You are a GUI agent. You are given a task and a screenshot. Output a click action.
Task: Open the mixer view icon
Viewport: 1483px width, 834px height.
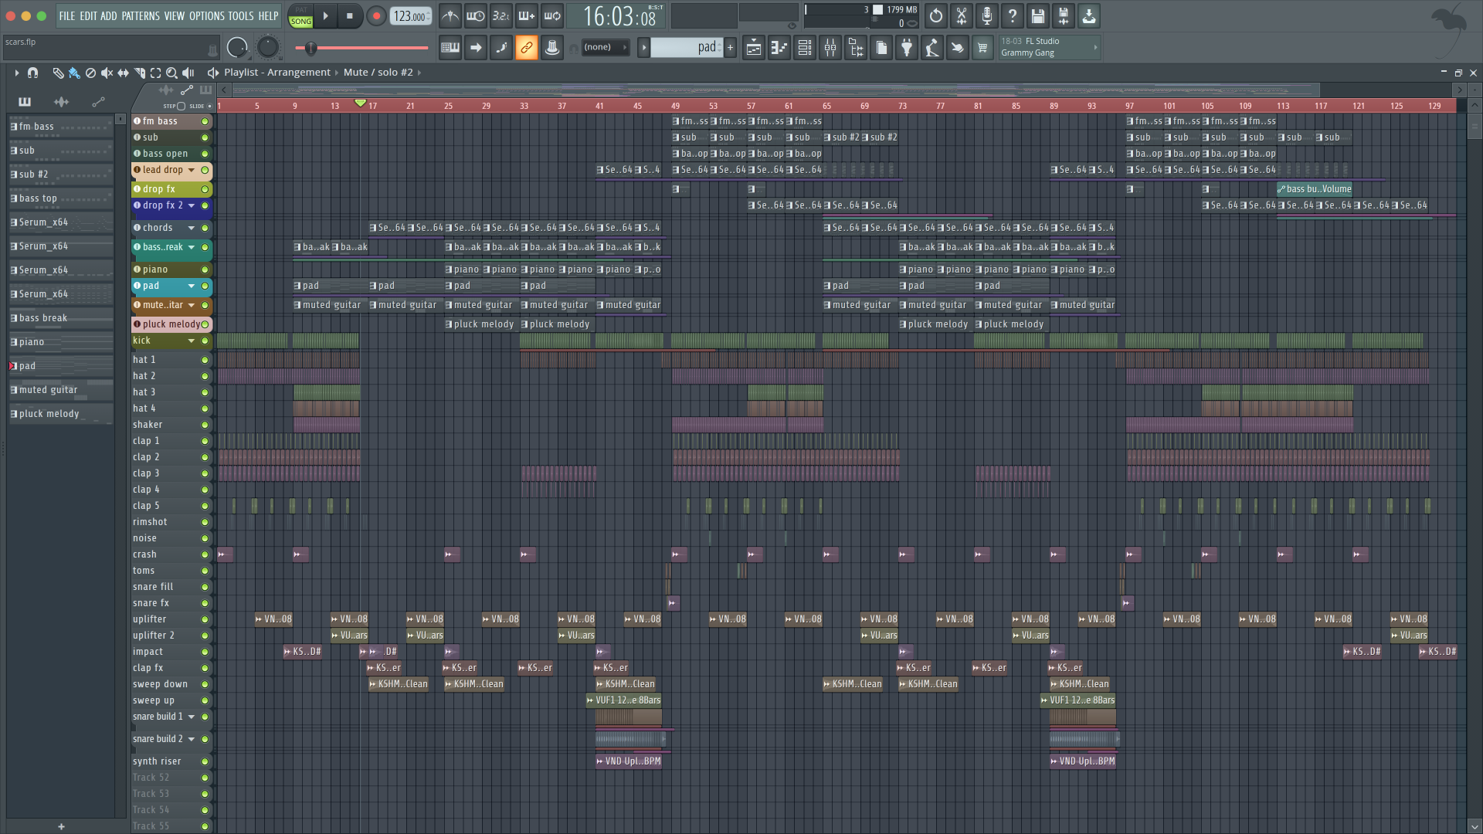pos(830,48)
